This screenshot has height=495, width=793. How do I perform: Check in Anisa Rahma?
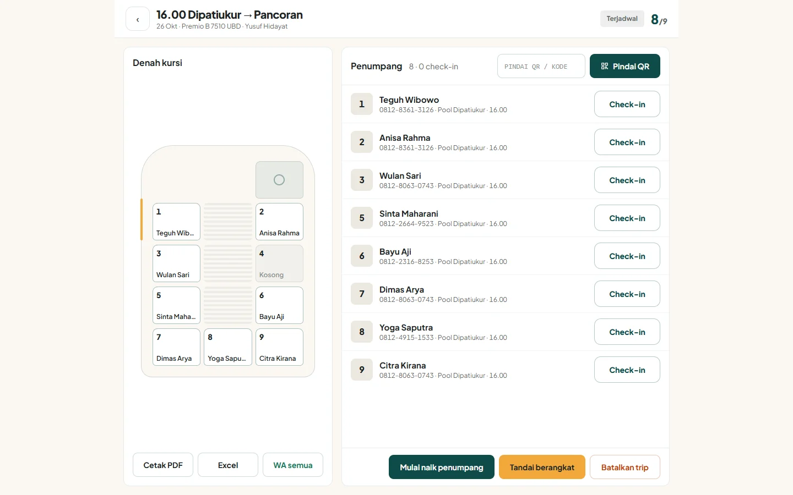(x=627, y=142)
